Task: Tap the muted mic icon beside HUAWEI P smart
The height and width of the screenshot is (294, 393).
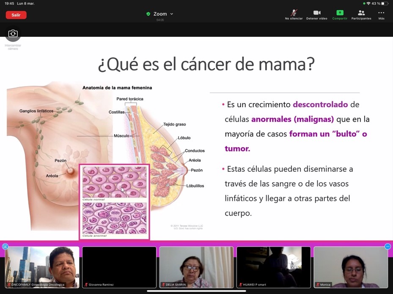Action: [x=240, y=285]
